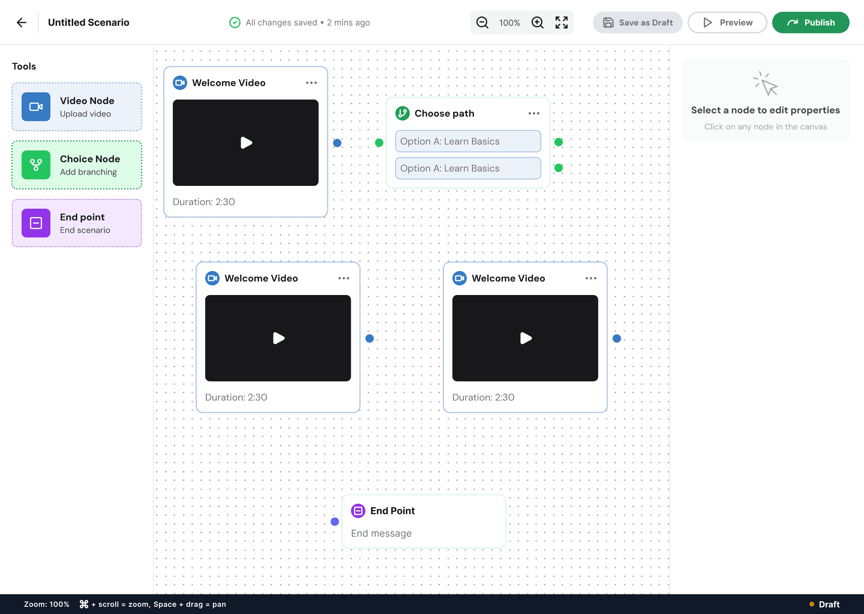The height and width of the screenshot is (614, 864).
Task: Open the three-dot menu of the top-left Welcome Video node
Action: [311, 83]
